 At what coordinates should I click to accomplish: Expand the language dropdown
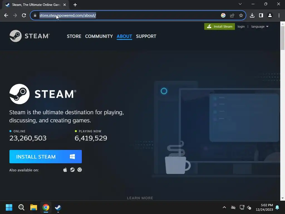260,26
